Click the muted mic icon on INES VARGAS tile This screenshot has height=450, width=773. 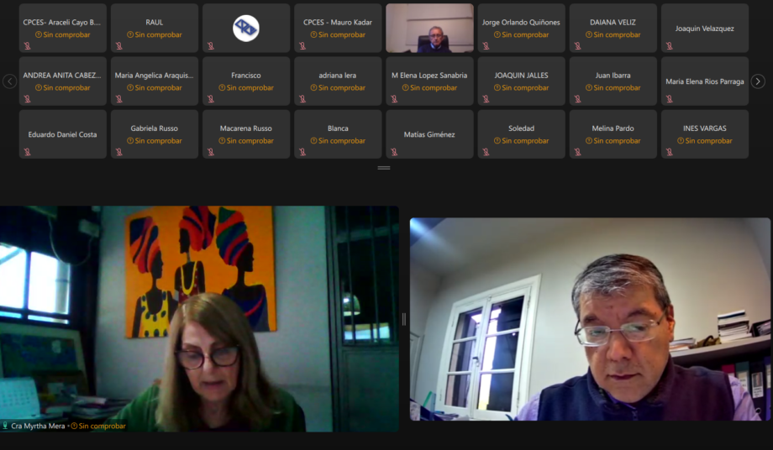(x=669, y=152)
